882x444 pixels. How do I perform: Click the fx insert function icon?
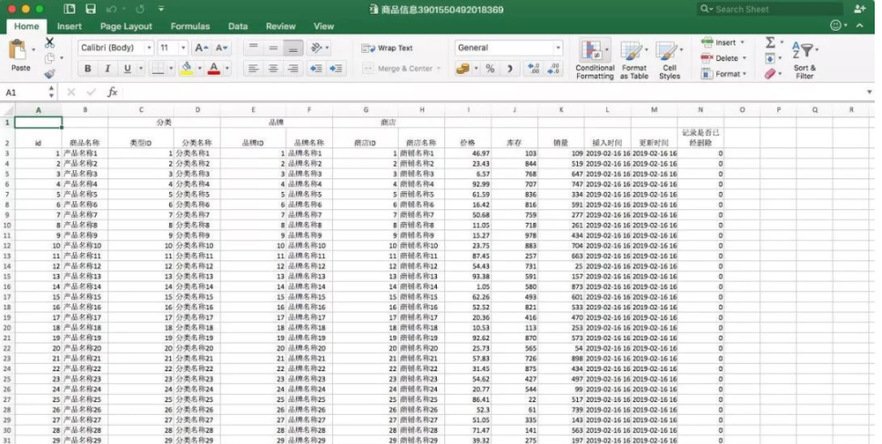[x=113, y=92]
